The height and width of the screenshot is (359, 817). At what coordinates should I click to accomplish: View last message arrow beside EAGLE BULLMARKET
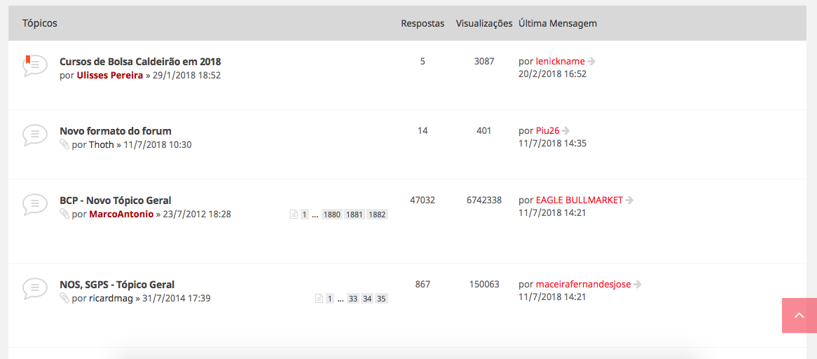pos(629,201)
